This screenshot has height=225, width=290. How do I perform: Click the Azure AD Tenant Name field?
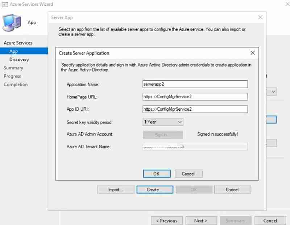point(195,147)
